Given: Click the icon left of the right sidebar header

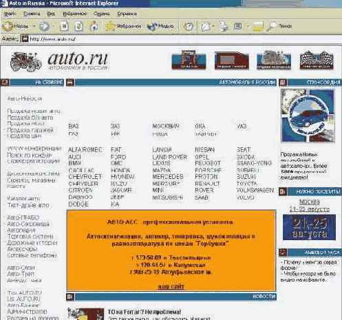Looking at the screenshot, I should (x=283, y=82).
